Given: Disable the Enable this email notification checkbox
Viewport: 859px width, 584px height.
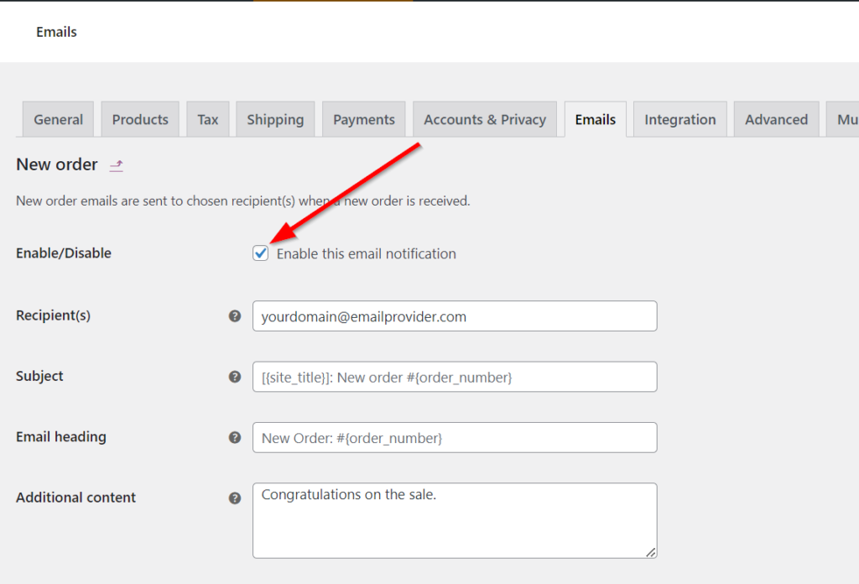Looking at the screenshot, I should [x=260, y=253].
